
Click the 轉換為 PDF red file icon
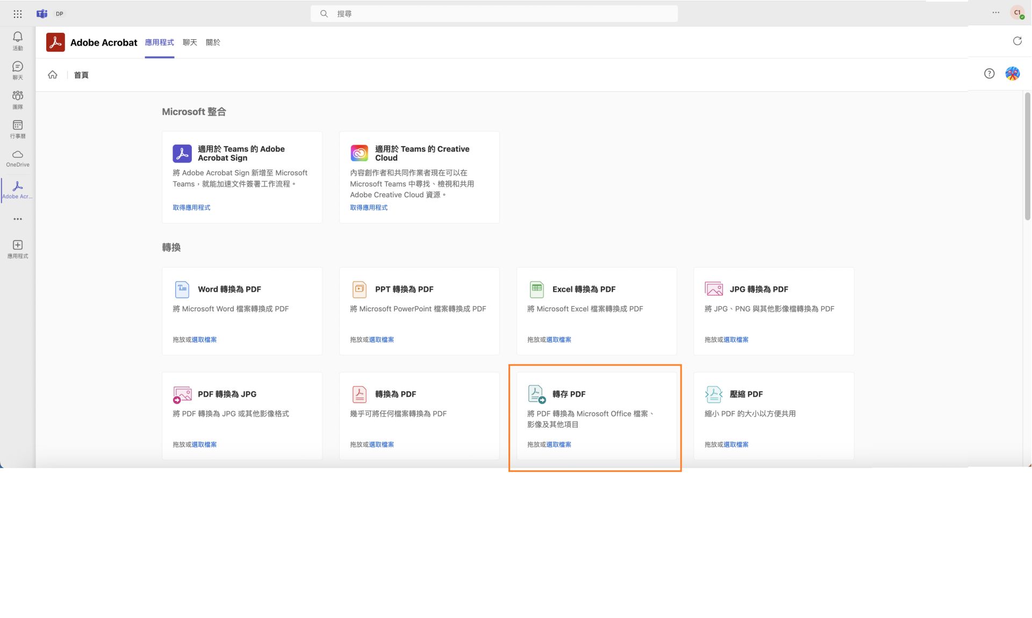click(360, 394)
